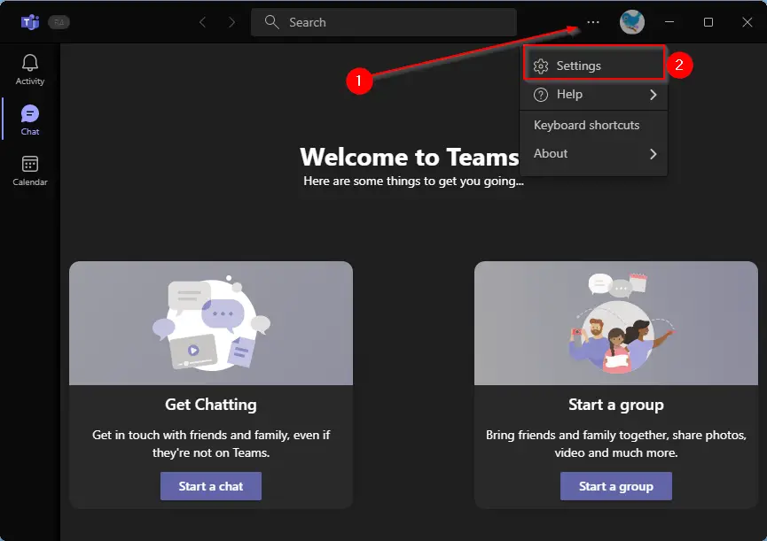
Task: Click 'Bring friends and family together' description
Action: tap(616, 444)
